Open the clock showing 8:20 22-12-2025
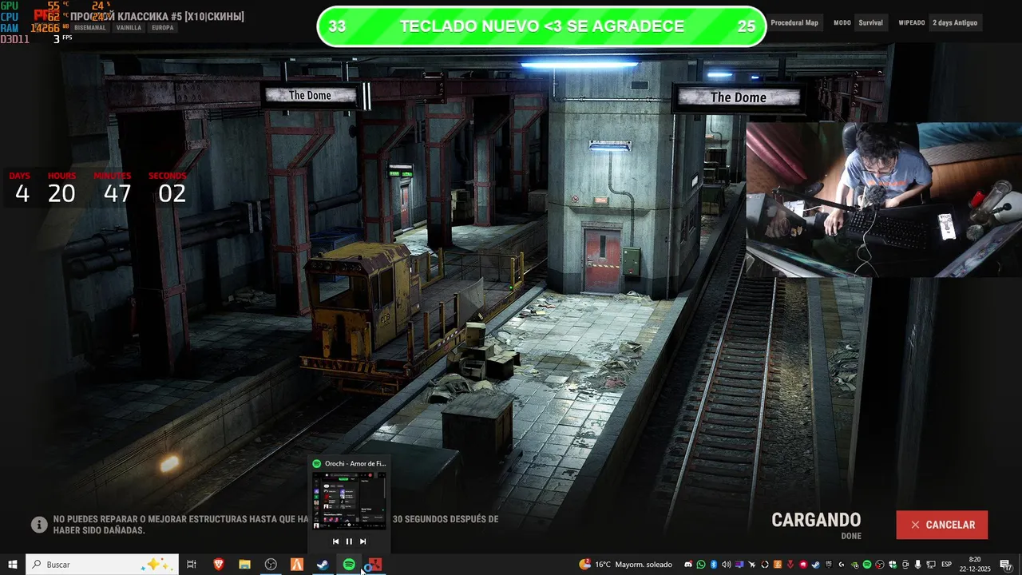The image size is (1022, 575). pos(975,565)
